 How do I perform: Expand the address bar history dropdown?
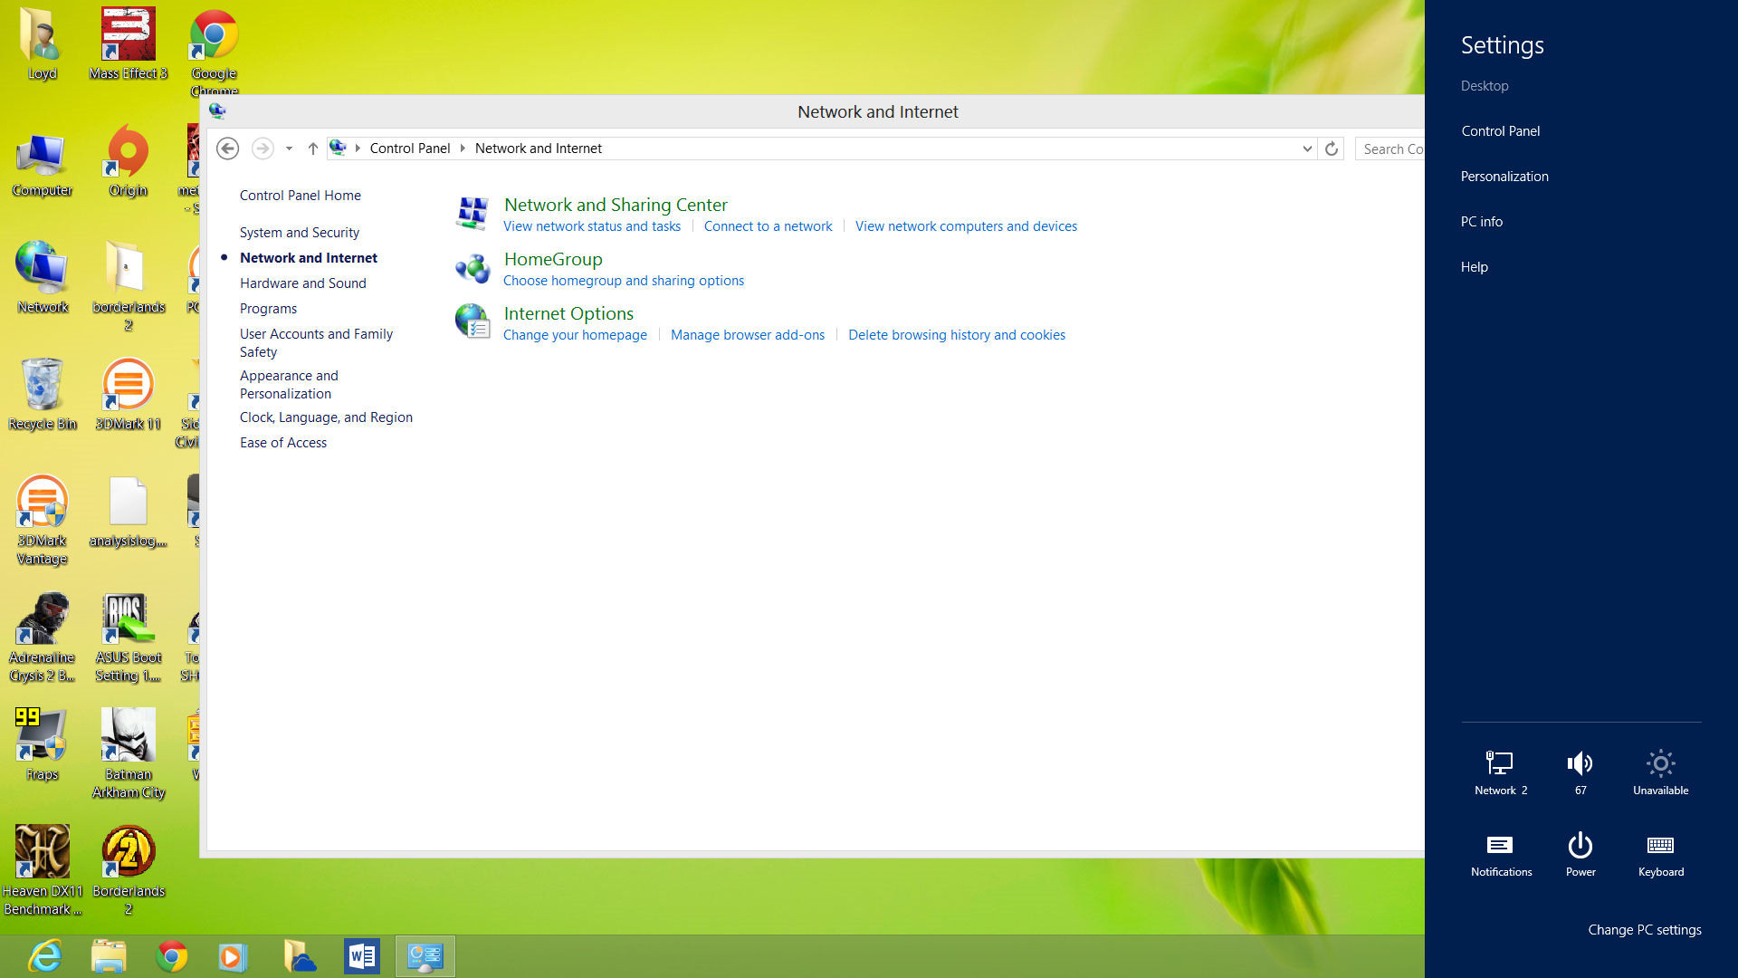point(1306,149)
